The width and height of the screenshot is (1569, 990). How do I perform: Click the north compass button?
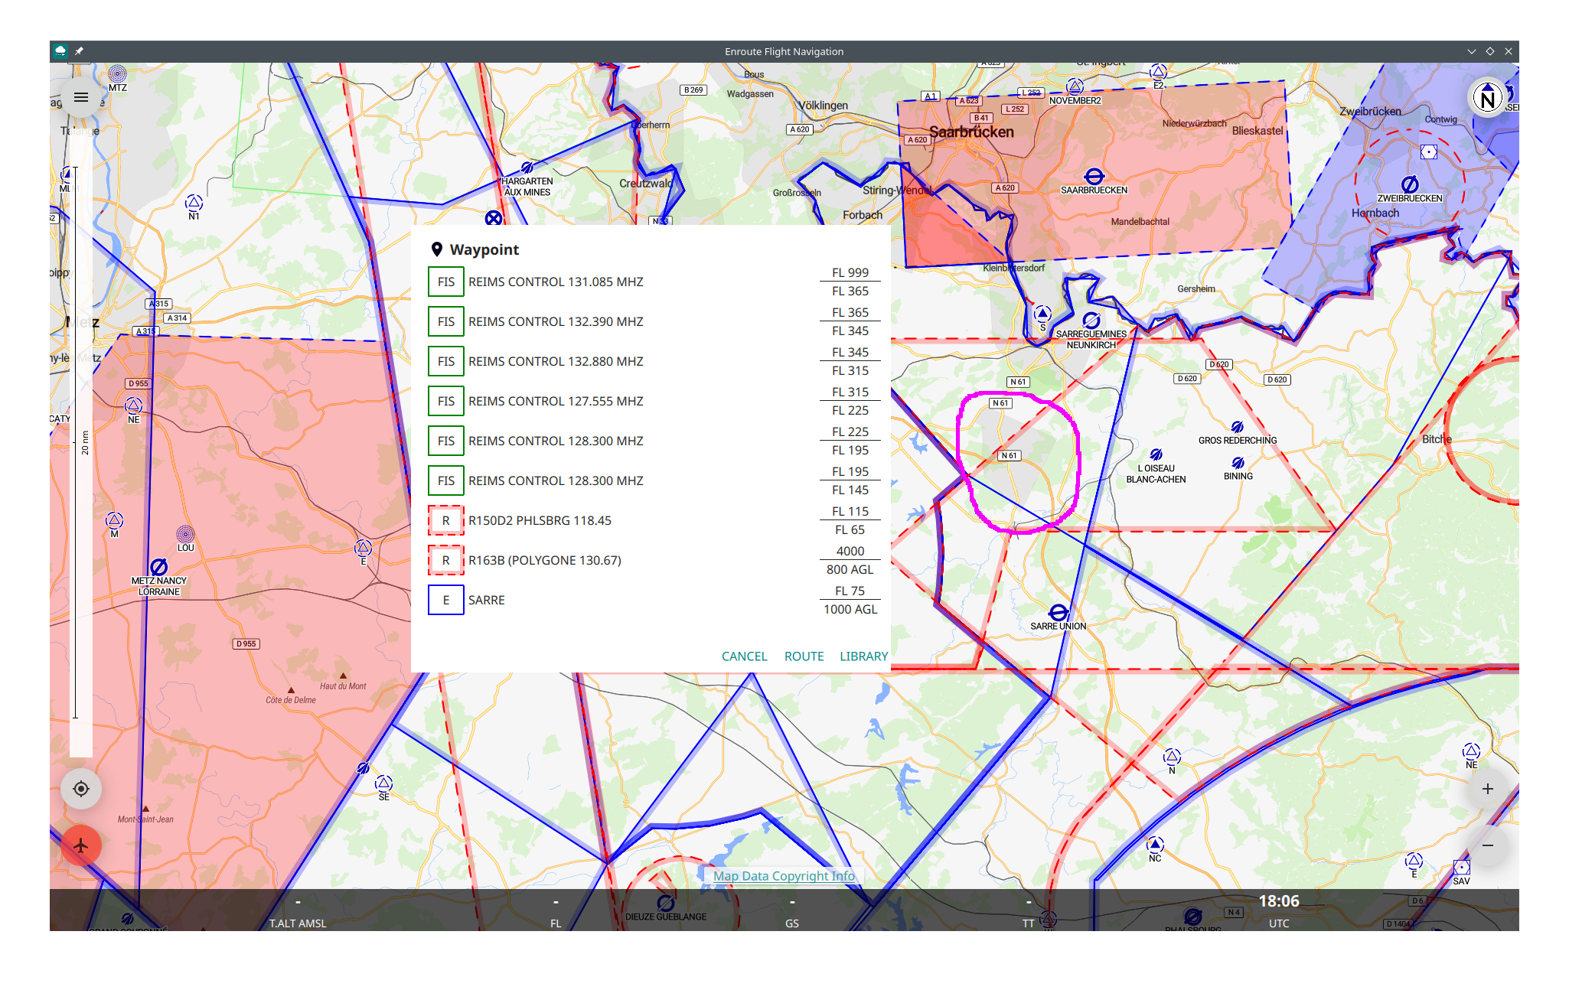click(x=1487, y=97)
